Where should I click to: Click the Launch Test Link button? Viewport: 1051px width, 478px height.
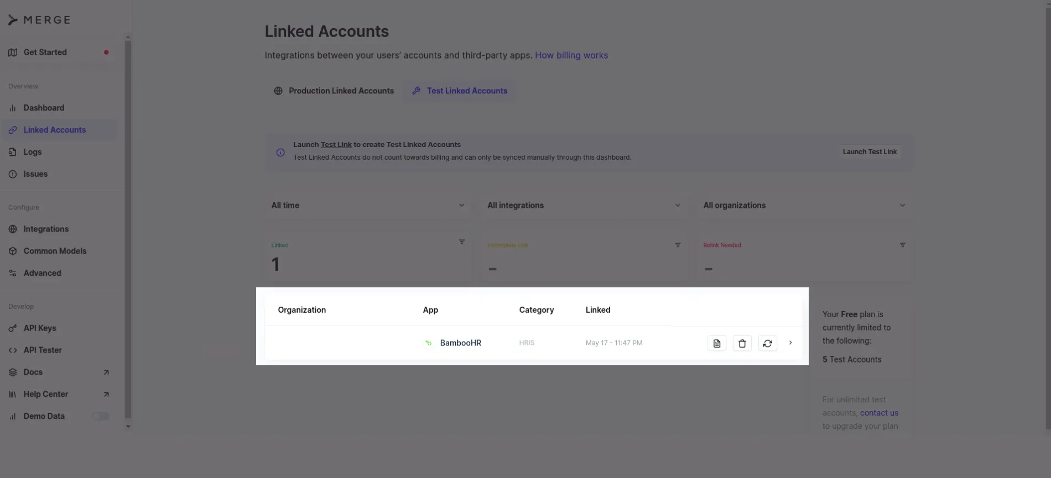click(870, 152)
